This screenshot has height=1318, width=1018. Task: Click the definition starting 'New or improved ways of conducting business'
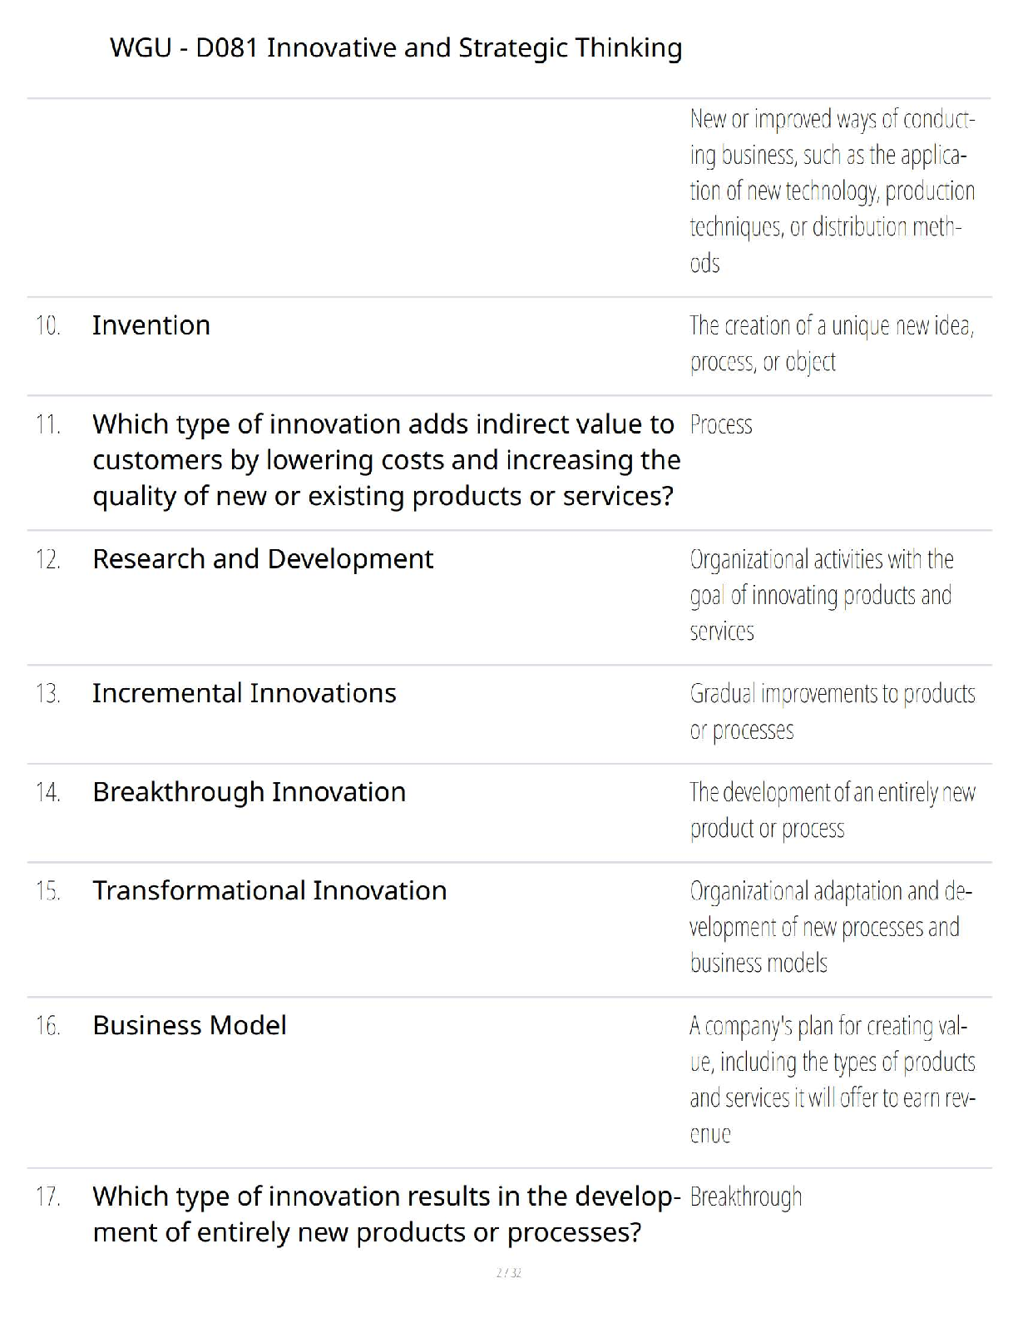(832, 191)
